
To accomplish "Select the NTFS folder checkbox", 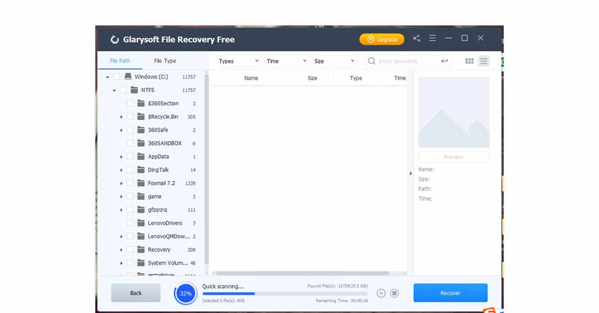I will point(123,90).
